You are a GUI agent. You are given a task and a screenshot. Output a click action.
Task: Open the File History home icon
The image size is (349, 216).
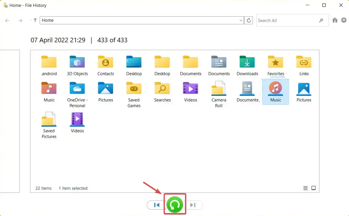pos(335,20)
